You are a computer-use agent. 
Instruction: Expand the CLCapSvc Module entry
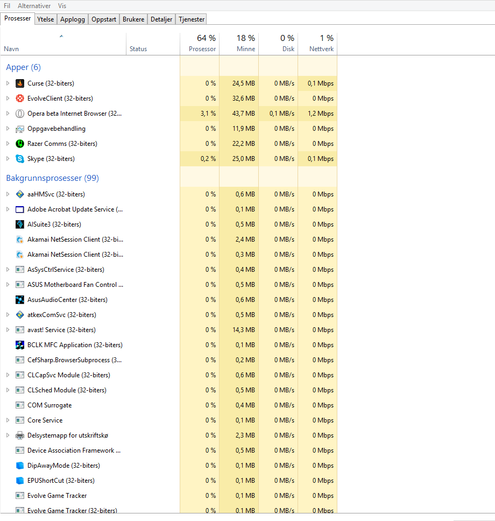click(8, 375)
